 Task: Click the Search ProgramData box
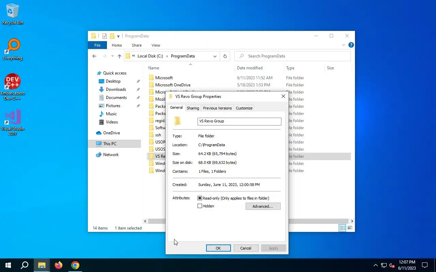tap(293, 56)
